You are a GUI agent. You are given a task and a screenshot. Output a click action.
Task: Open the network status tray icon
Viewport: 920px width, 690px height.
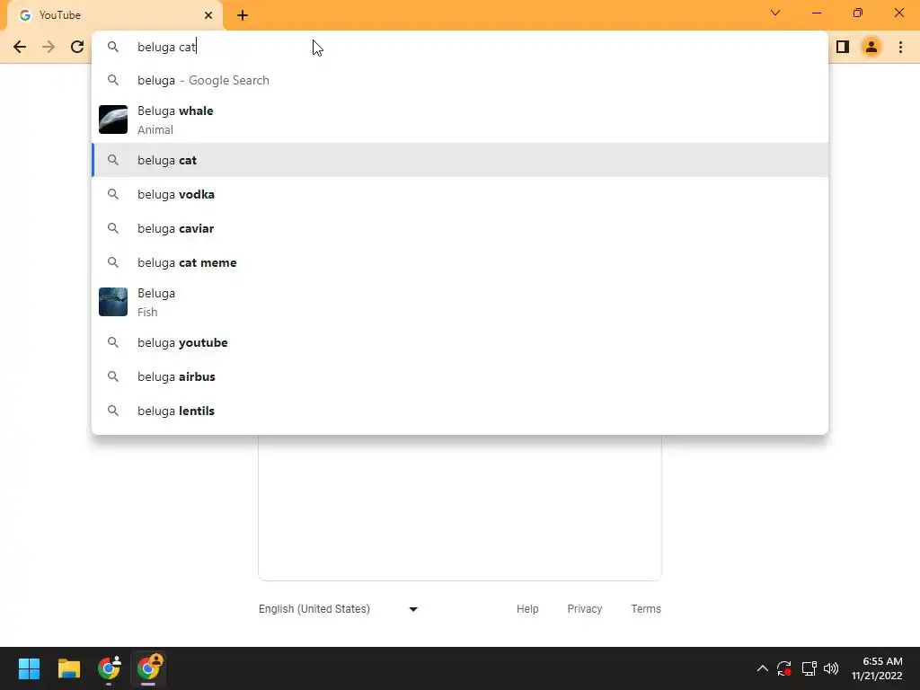(x=809, y=668)
